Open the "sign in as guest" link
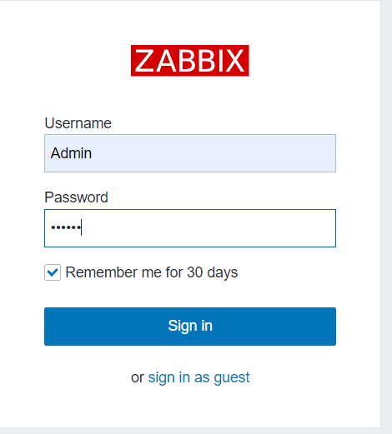The height and width of the screenshot is (434, 392). pos(199,377)
